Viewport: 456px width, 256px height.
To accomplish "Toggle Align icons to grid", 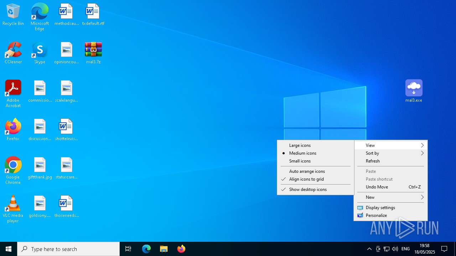I will [x=315, y=179].
